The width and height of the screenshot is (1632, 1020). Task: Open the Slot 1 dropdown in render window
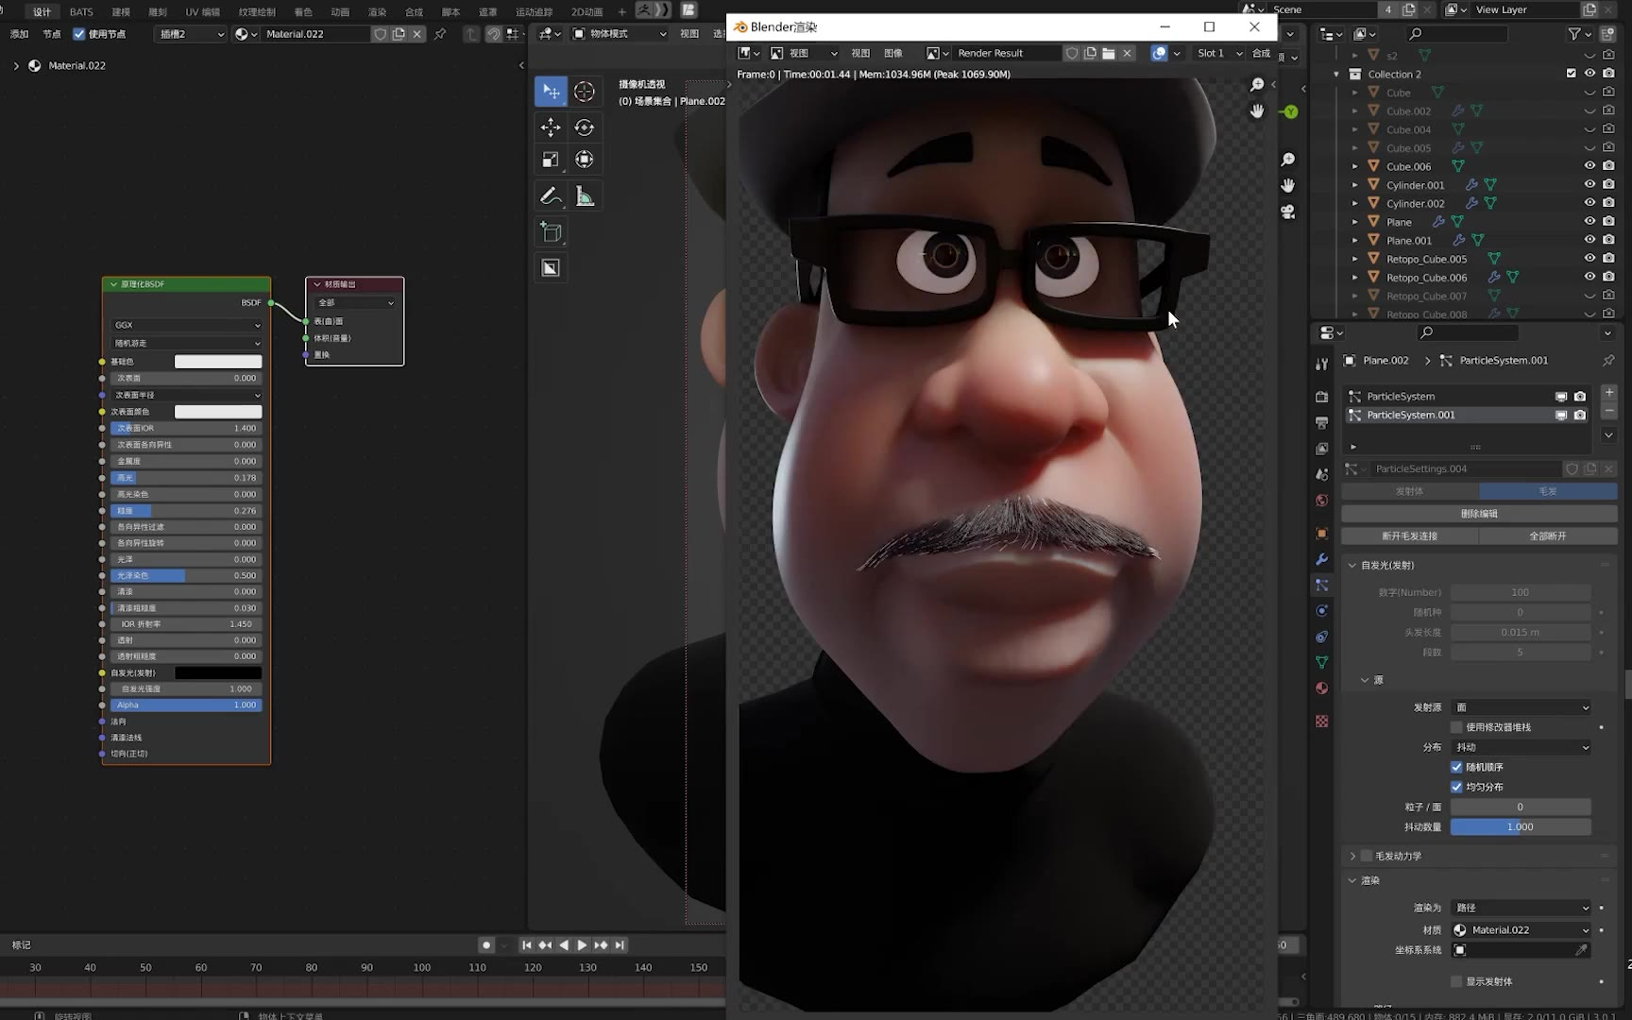[1219, 54]
